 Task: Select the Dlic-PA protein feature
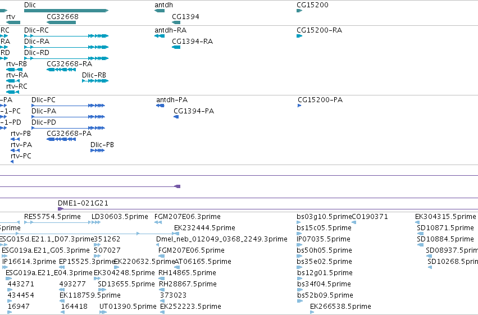[x=69, y=117]
